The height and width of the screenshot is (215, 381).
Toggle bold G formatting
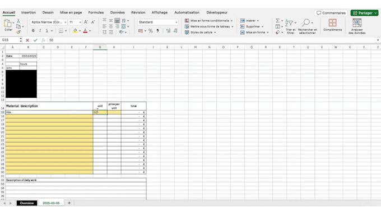tap(33, 31)
